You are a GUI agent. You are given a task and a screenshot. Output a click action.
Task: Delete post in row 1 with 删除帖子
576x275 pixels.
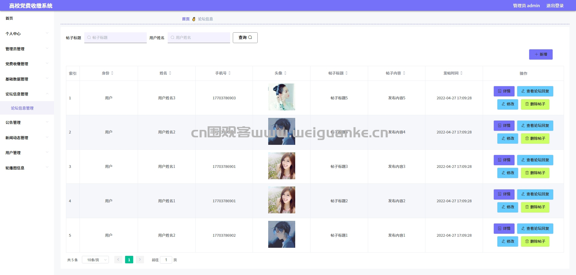pyautogui.click(x=535, y=104)
